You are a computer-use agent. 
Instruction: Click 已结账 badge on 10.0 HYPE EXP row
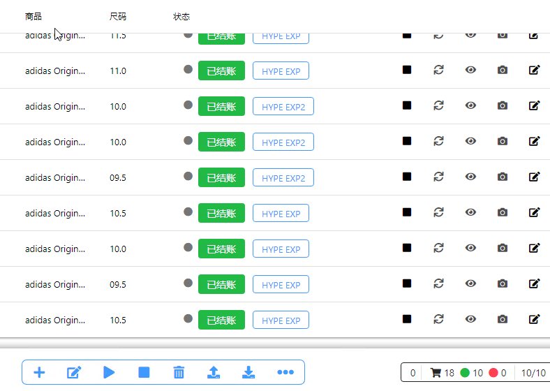click(x=221, y=249)
